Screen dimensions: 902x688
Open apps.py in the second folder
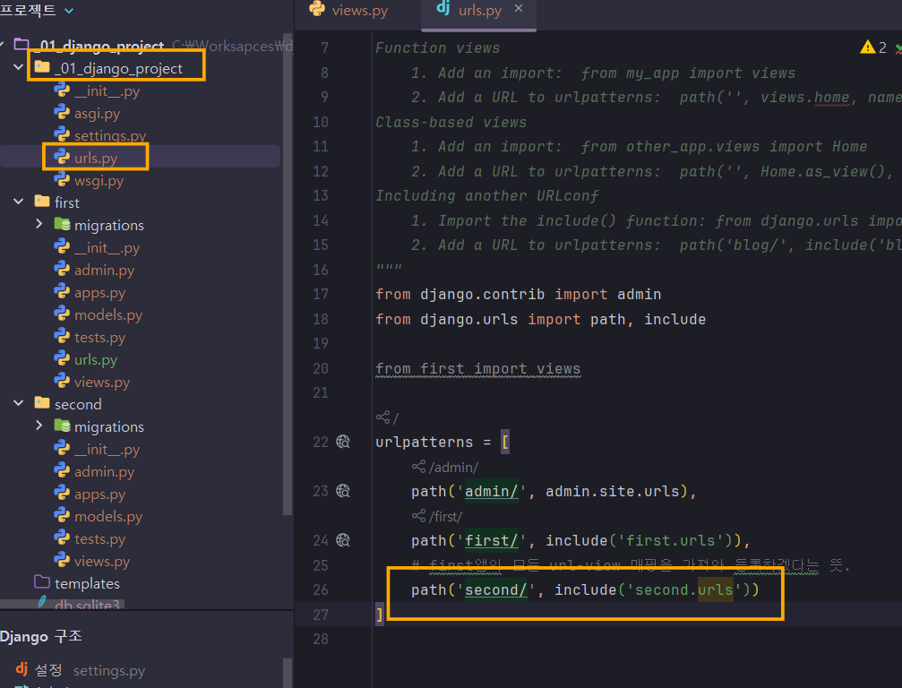(99, 494)
